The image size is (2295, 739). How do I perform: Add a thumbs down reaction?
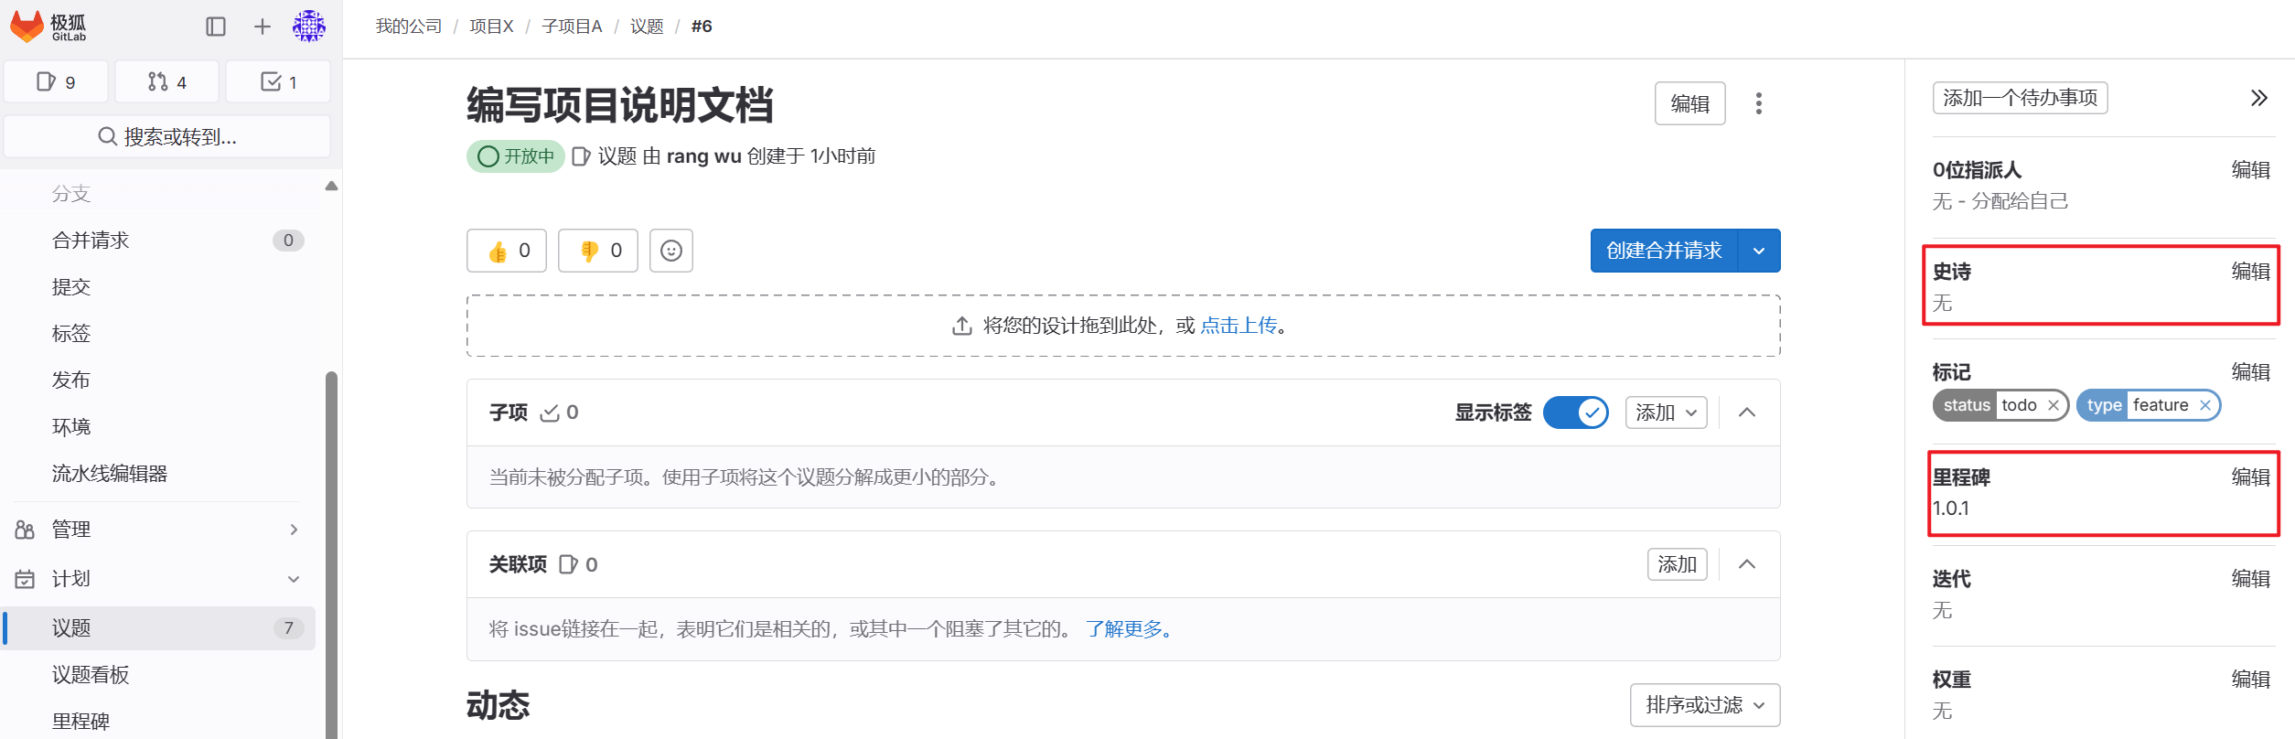click(598, 251)
